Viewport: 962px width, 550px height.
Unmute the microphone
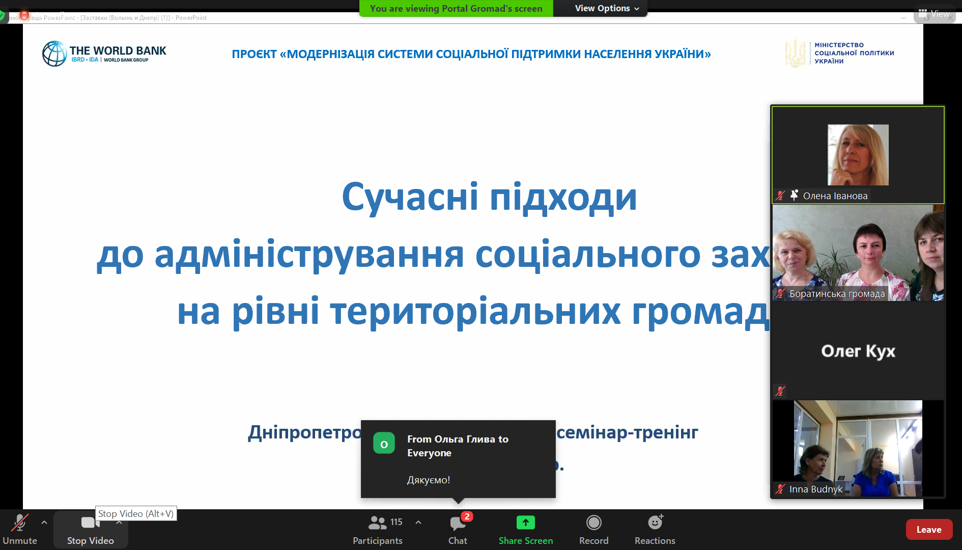click(20, 529)
